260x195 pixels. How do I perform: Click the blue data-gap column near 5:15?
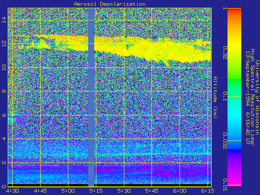(x=91, y=97)
